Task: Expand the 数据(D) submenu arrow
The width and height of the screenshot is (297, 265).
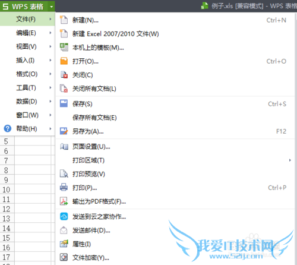Action: pyautogui.click(x=50, y=102)
